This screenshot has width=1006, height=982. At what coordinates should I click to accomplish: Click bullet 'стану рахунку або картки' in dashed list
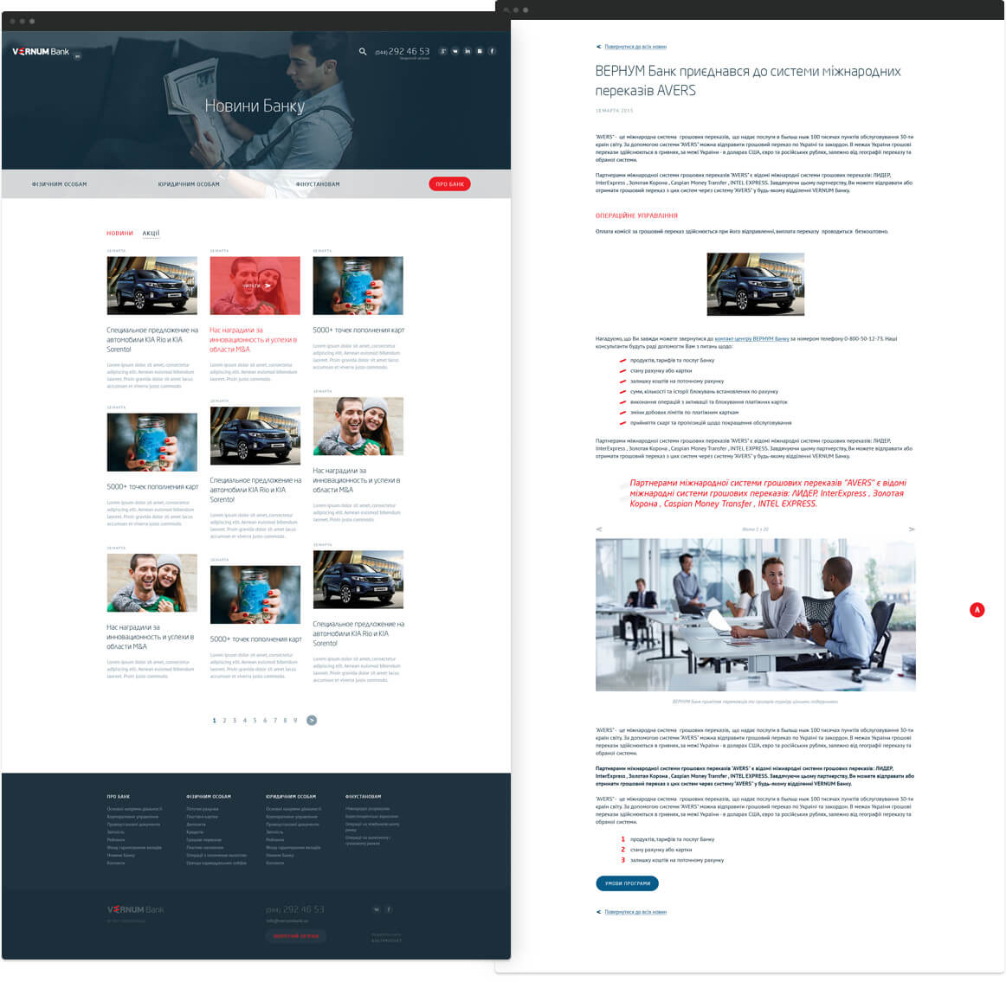click(661, 371)
